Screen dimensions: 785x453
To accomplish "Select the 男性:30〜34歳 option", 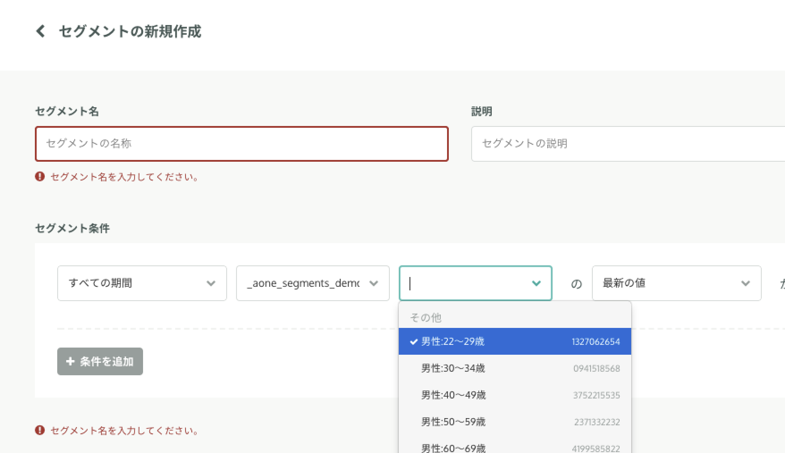I will [515, 369].
